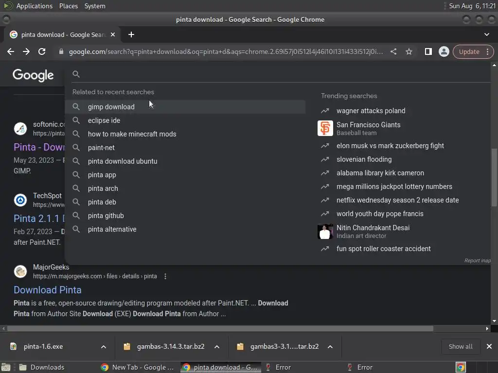Go forward with the forward arrow
The width and height of the screenshot is (498, 373).
26,51
